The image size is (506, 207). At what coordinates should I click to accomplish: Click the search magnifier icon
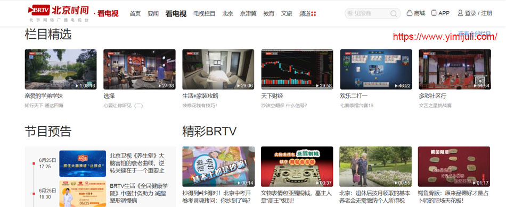tap(394, 13)
